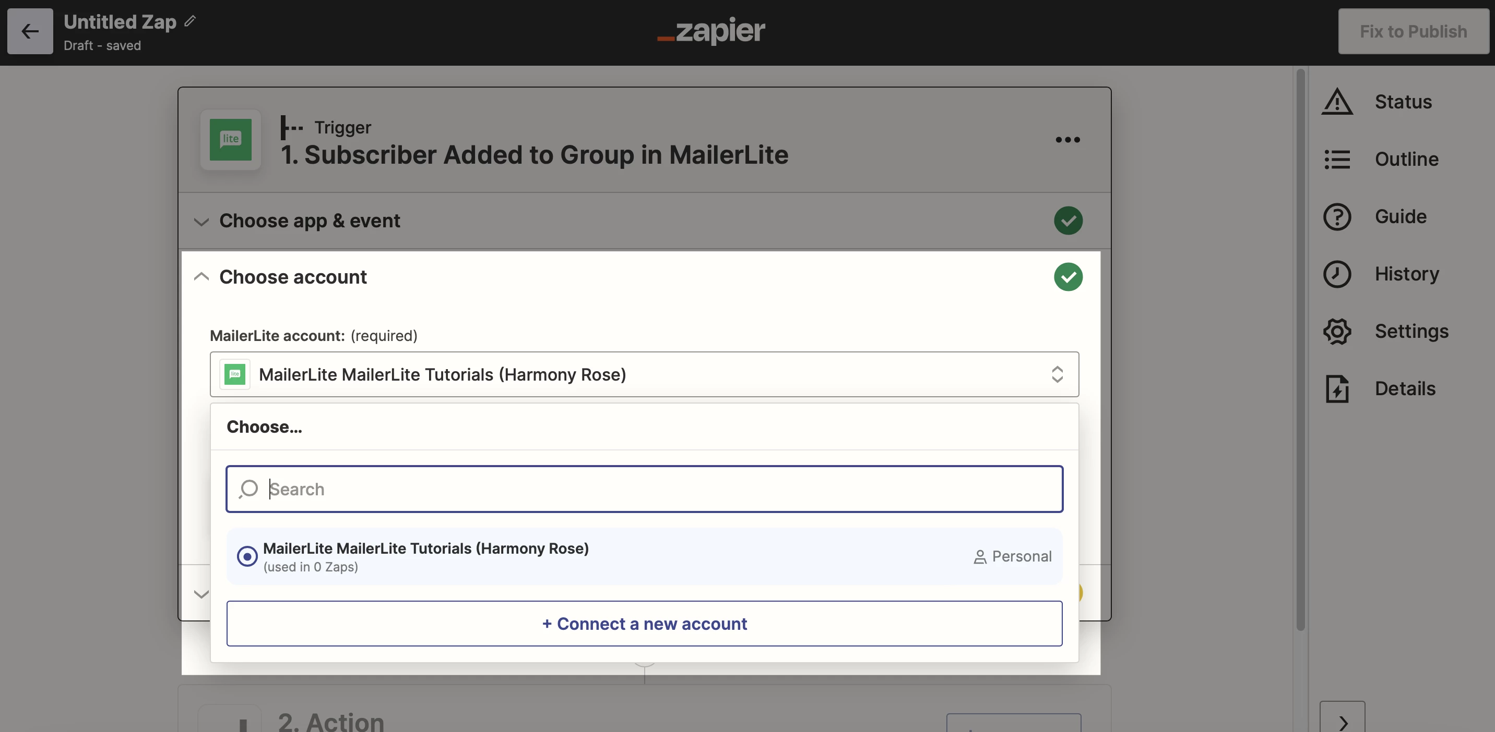1495x732 pixels.
Task: Click the Outline list icon
Action: click(x=1337, y=160)
